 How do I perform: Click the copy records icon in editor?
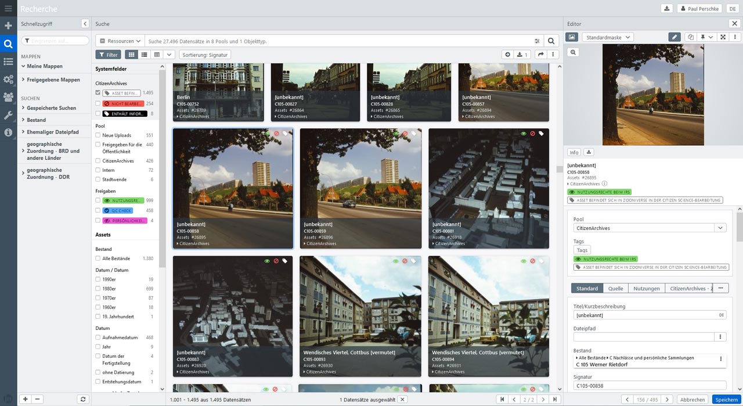click(x=691, y=37)
